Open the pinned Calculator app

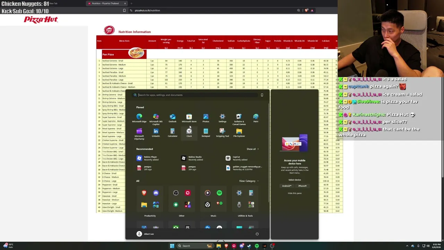pos(172,133)
